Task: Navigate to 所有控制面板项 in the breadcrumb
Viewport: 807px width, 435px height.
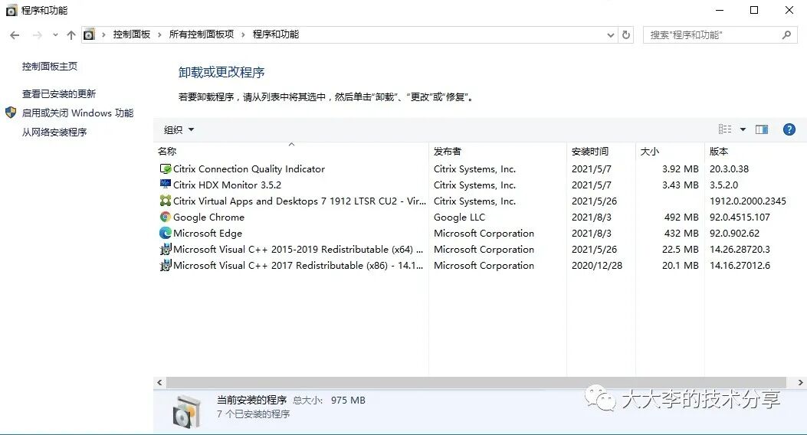Action: 202,34
